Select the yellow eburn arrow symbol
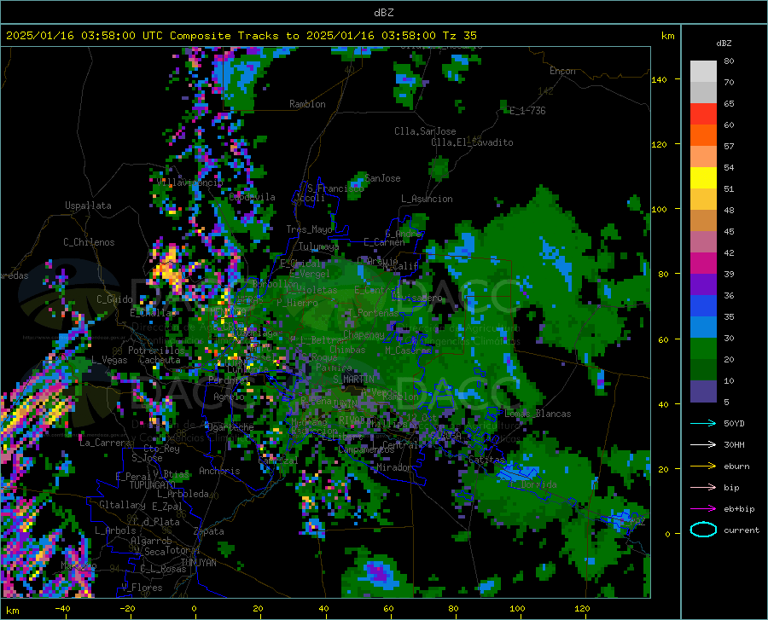Image resolution: width=768 pixels, height=620 pixels. [703, 466]
